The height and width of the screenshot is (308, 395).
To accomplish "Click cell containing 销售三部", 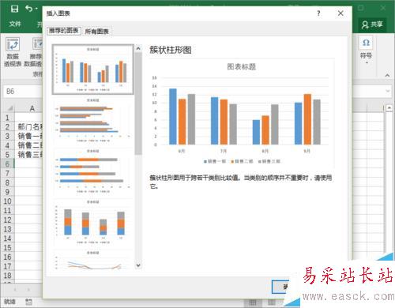I will click(x=28, y=155).
